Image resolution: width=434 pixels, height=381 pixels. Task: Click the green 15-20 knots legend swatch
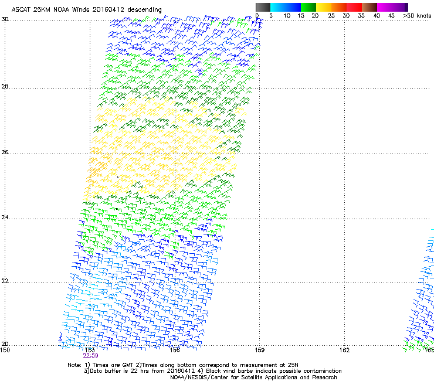[308, 7]
